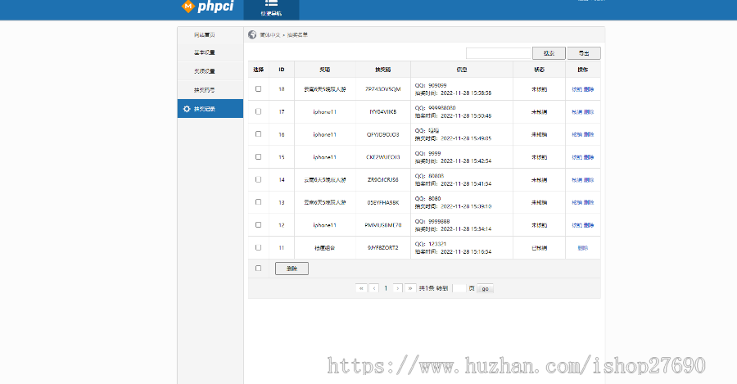Open the fourth sidebar menu item
Viewport: 737px width, 384px height.
click(210, 90)
